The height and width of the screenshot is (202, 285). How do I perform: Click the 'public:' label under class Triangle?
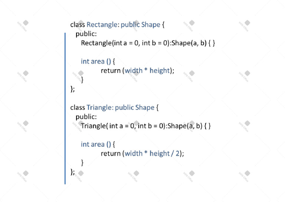86,117
